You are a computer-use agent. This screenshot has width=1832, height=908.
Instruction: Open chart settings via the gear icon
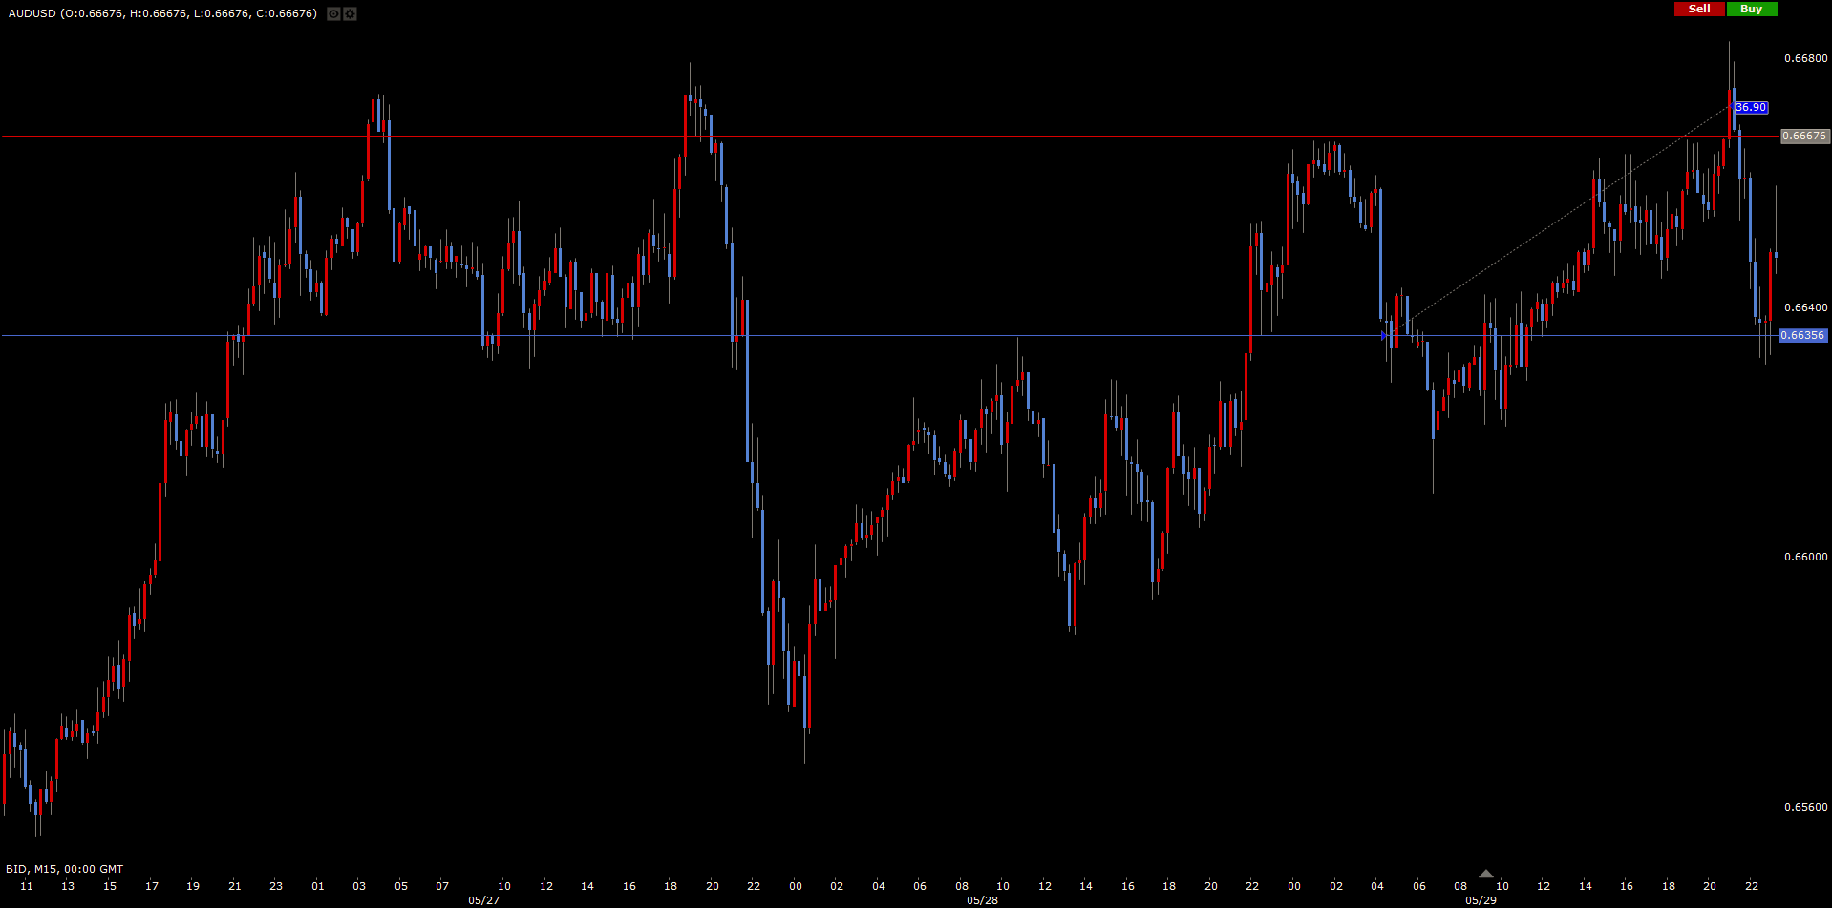(x=350, y=13)
